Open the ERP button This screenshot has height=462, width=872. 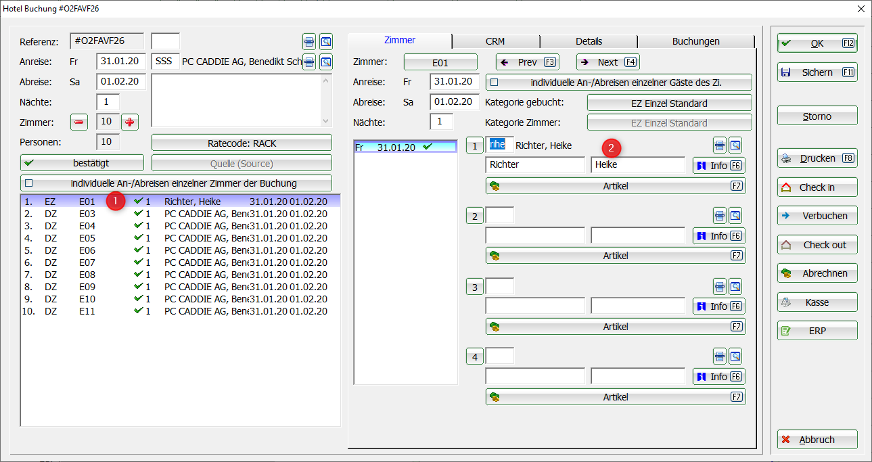click(x=817, y=331)
